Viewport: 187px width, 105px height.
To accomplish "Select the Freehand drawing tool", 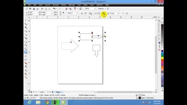I will (25, 34).
